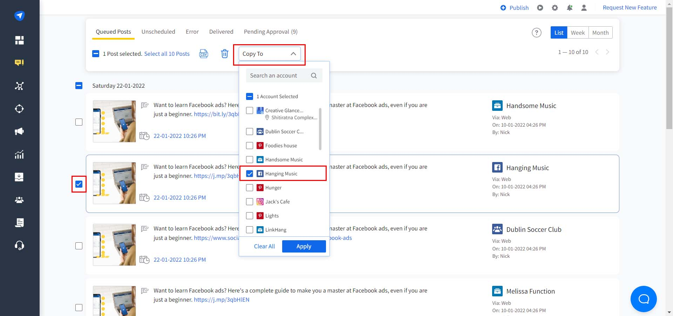Open the circular target icon in sidebar
The height and width of the screenshot is (316, 673).
(x=19, y=109)
